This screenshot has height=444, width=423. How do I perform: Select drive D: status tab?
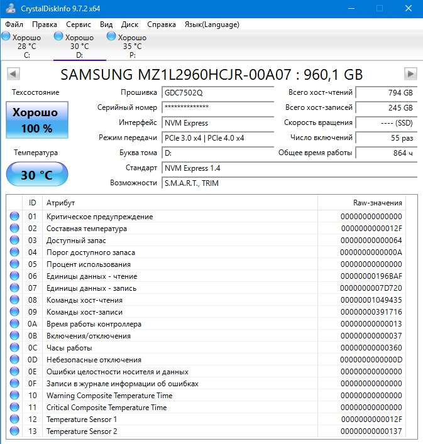click(x=80, y=46)
